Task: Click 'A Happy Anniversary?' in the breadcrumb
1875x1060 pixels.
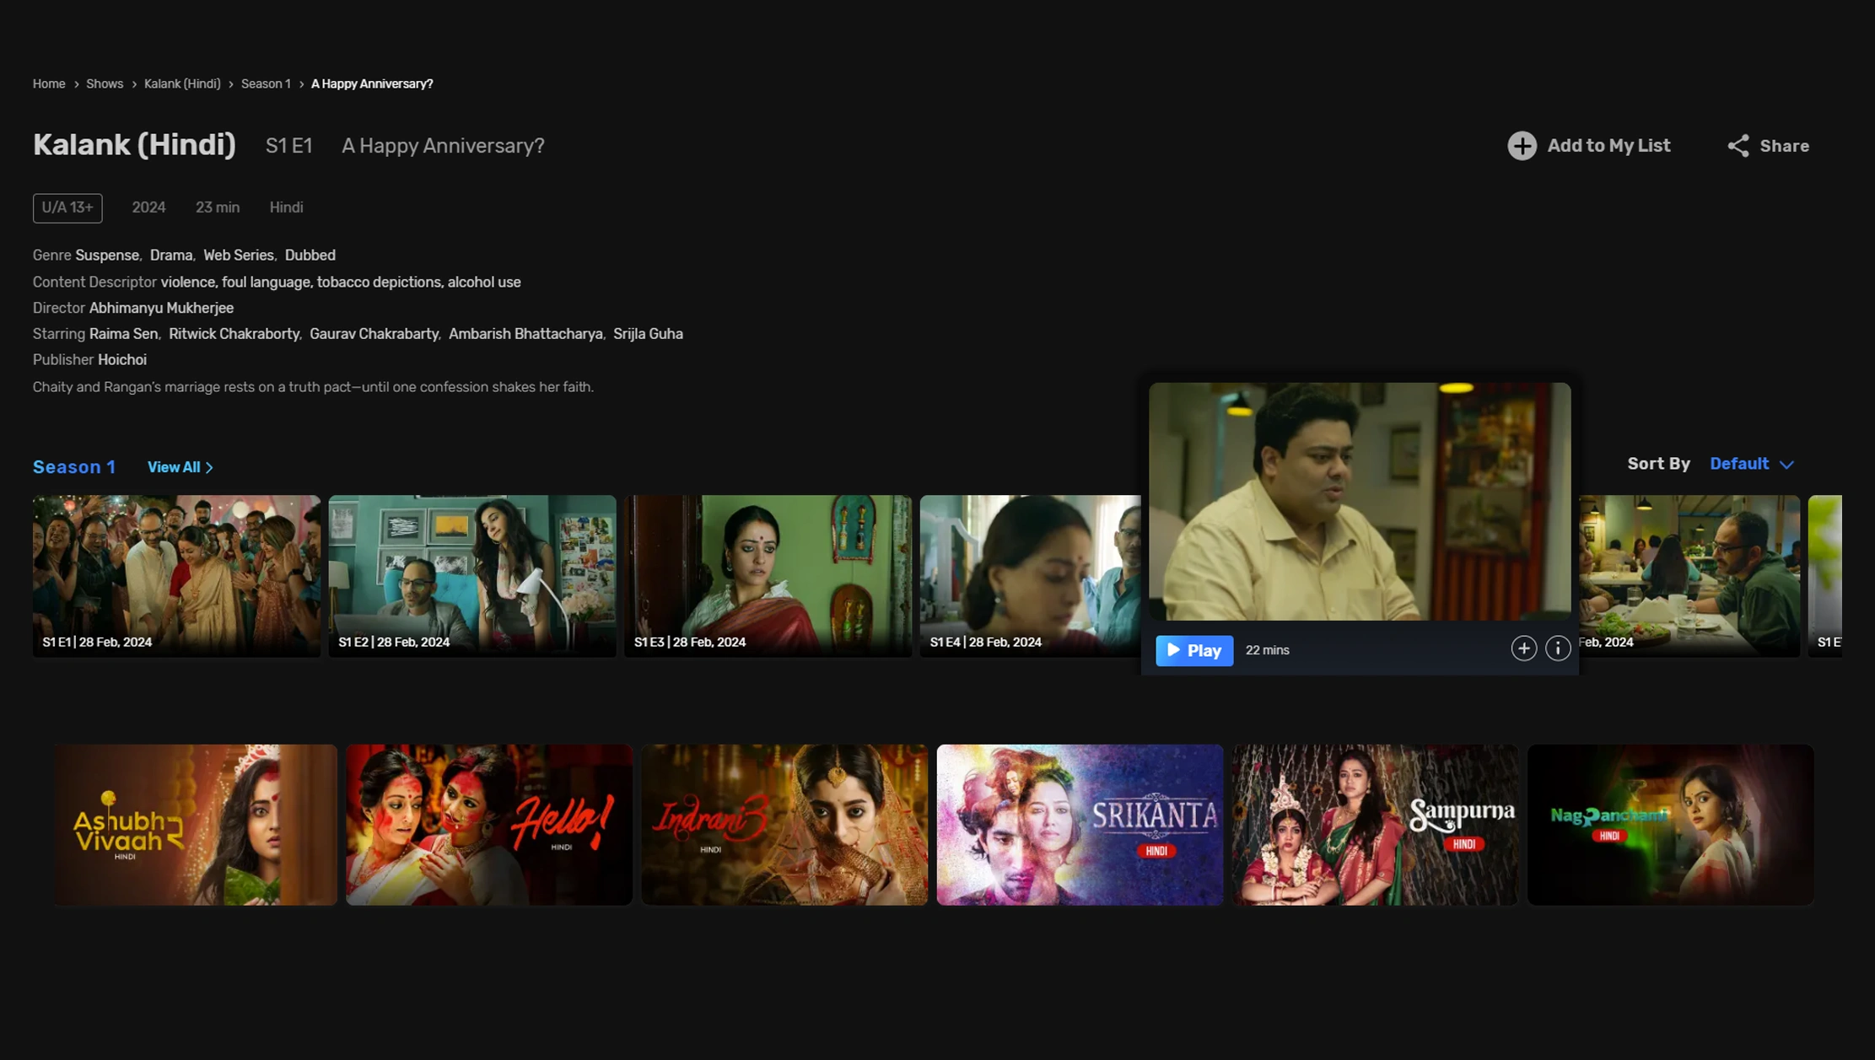Action: click(372, 83)
